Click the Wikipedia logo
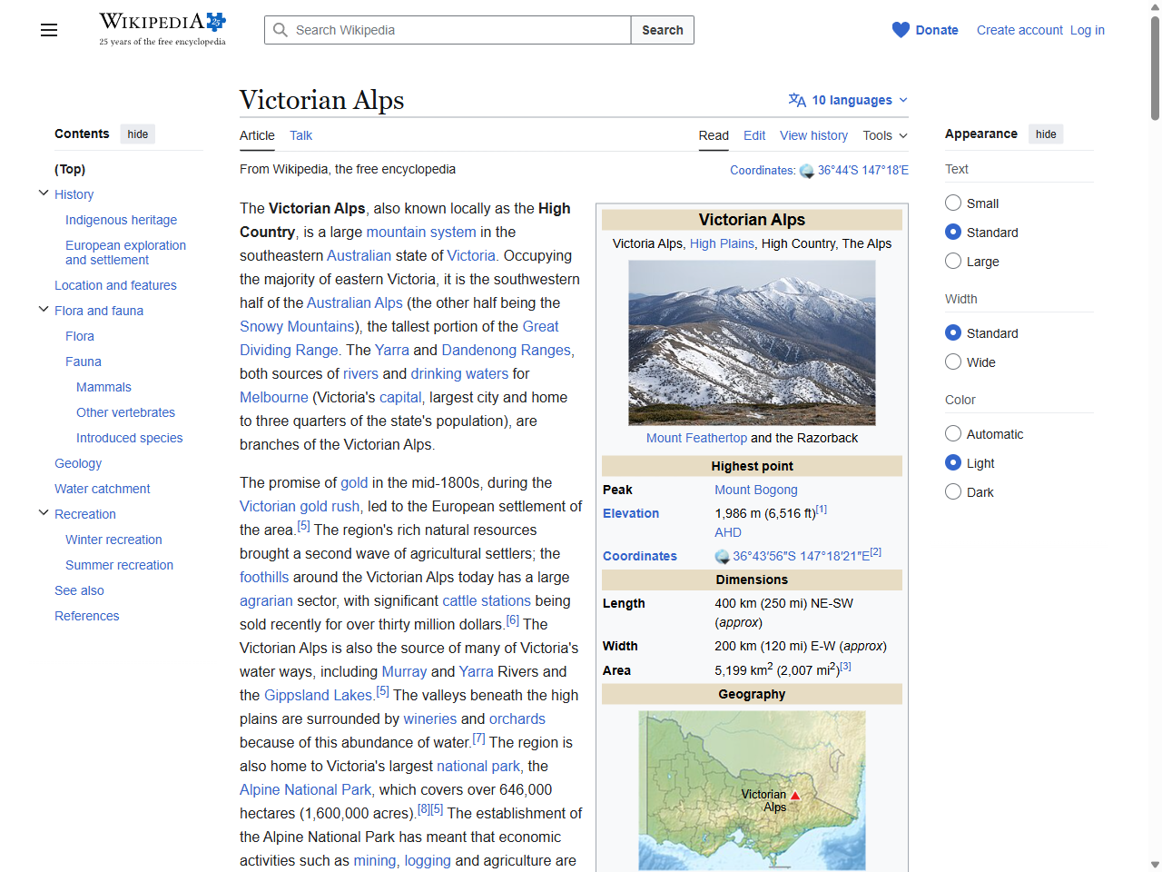This screenshot has width=1162, height=872. pyautogui.click(x=162, y=29)
